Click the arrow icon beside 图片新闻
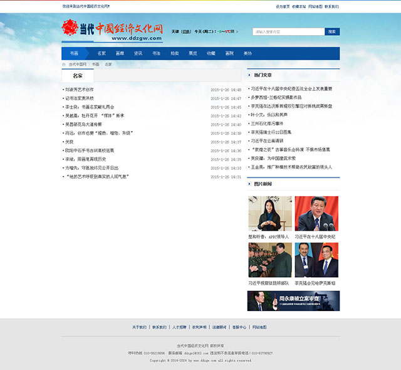401x370 pixels. click(249, 184)
